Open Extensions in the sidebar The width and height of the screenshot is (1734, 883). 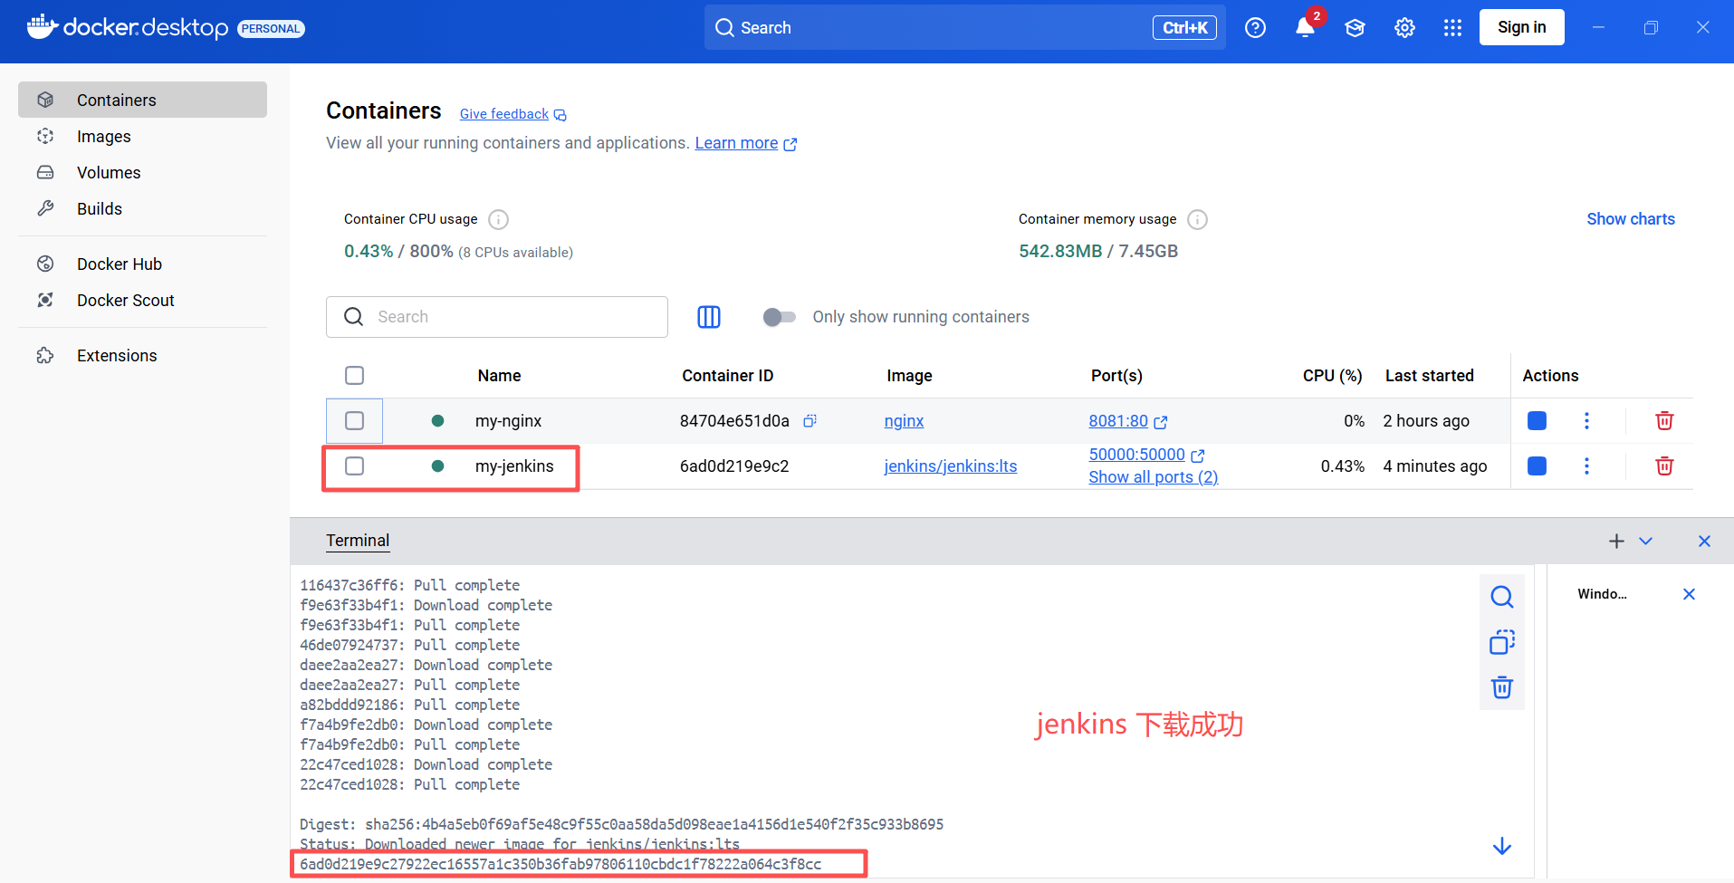click(142, 355)
